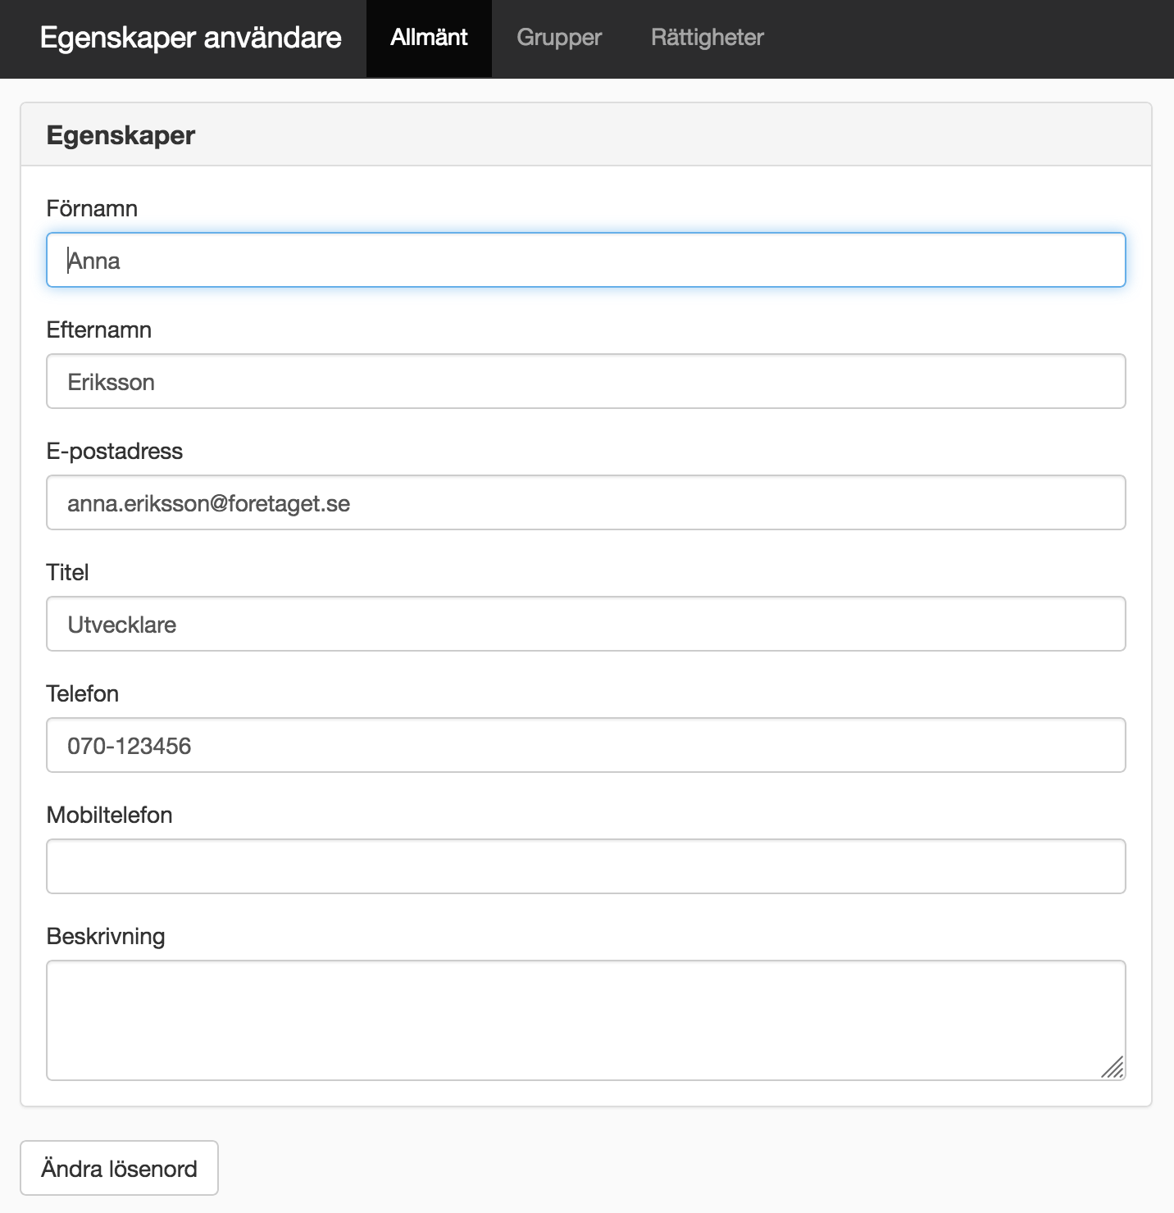This screenshot has width=1174, height=1213.
Task: Click inside the Beskrivning text area
Action: click(586, 1020)
